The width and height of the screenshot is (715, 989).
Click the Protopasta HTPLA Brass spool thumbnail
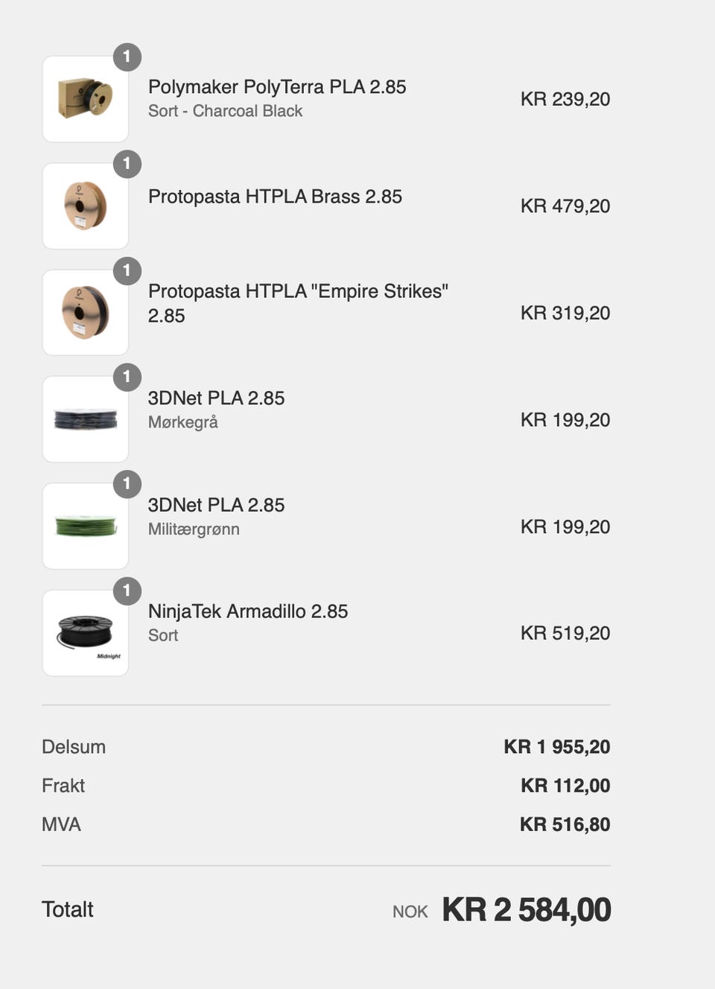pyautogui.click(x=85, y=206)
